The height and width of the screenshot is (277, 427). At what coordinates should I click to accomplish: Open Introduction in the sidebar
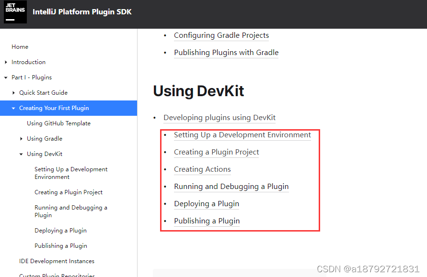(28, 62)
